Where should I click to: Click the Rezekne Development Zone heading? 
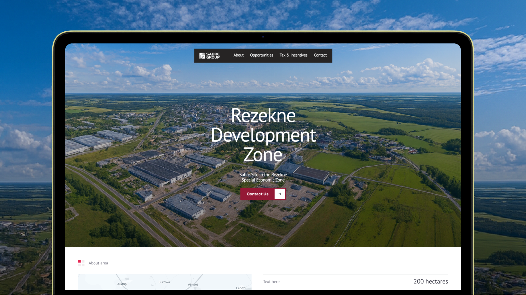(263, 135)
